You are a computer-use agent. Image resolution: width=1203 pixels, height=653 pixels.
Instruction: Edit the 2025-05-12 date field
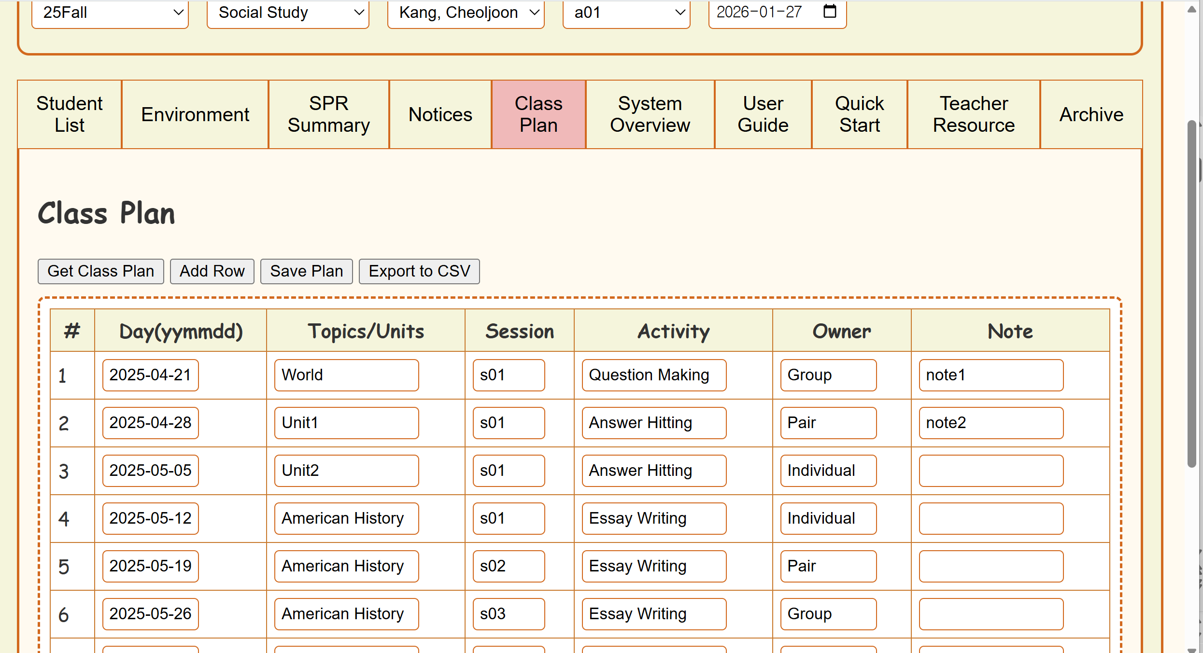150,518
